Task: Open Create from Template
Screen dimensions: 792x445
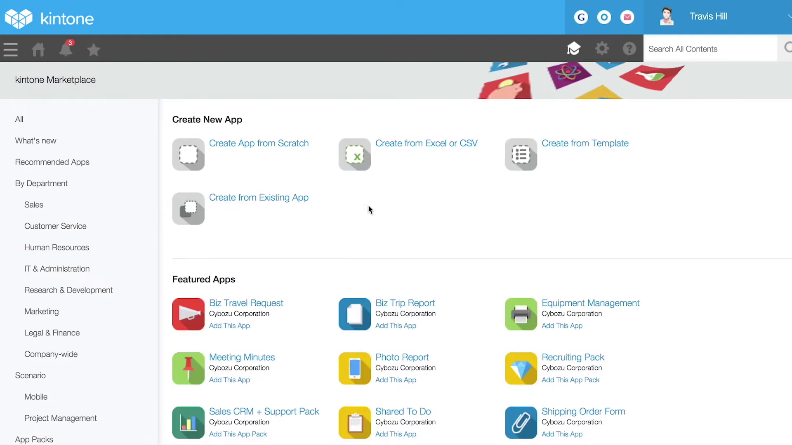Action: [585, 143]
